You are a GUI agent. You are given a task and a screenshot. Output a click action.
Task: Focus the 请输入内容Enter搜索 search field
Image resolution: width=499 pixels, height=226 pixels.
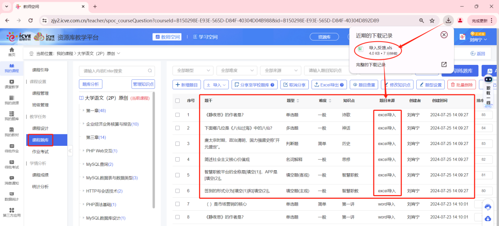[x=113, y=71]
